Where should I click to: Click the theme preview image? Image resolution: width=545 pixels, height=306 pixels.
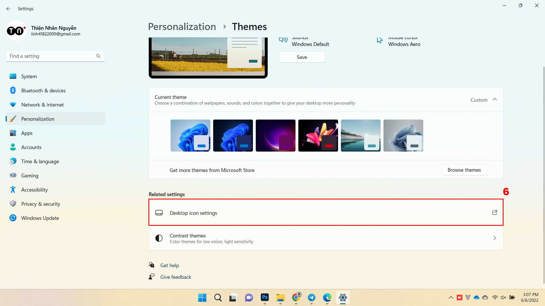[x=208, y=58]
